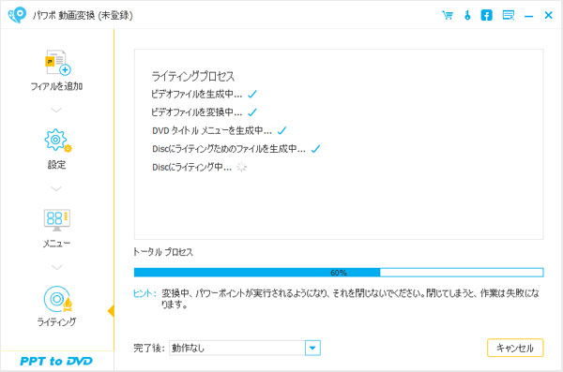Click the キャンセル button
Viewport: 563px width, 372px height.
click(x=515, y=348)
